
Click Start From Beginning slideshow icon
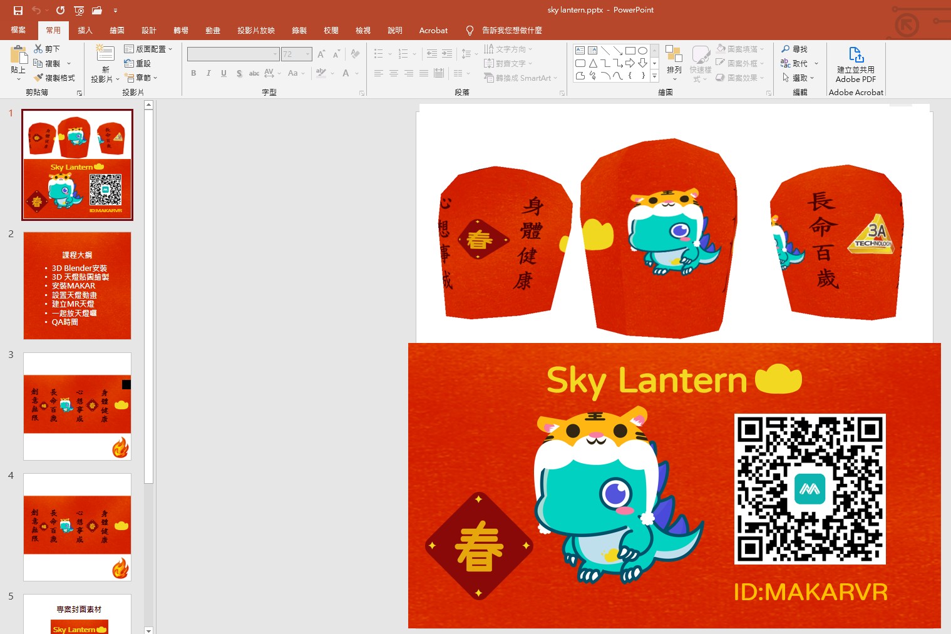pos(79,10)
